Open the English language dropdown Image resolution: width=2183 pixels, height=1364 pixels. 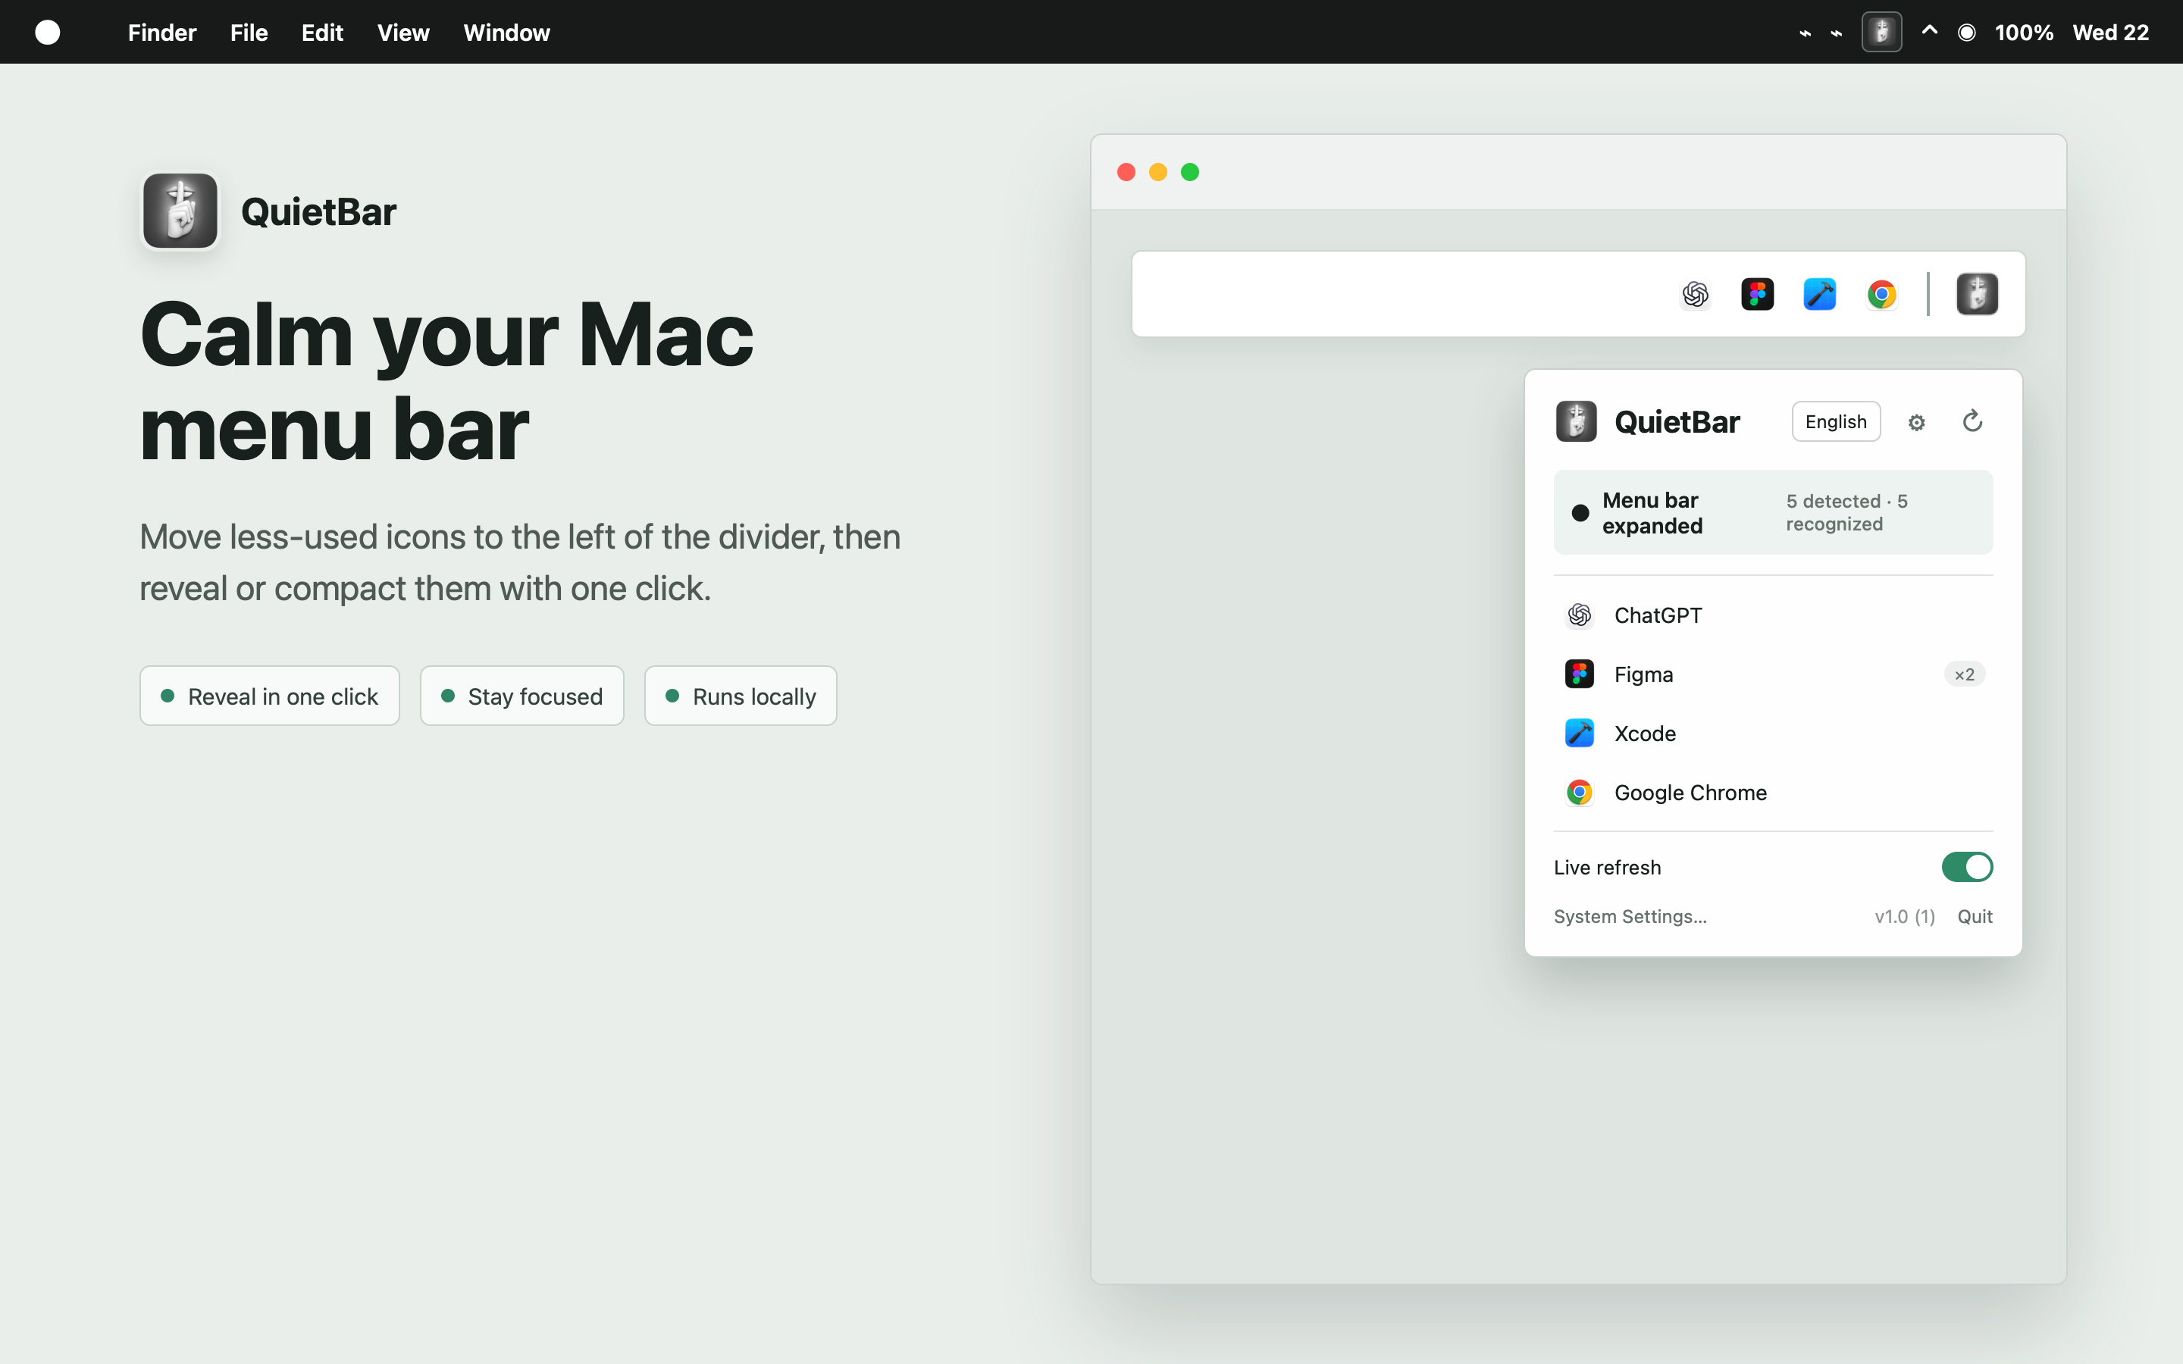[1836, 421]
